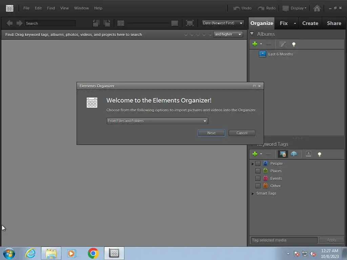
Task: Show hidden system tray icons arrow
Action: pyautogui.click(x=288, y=254)
